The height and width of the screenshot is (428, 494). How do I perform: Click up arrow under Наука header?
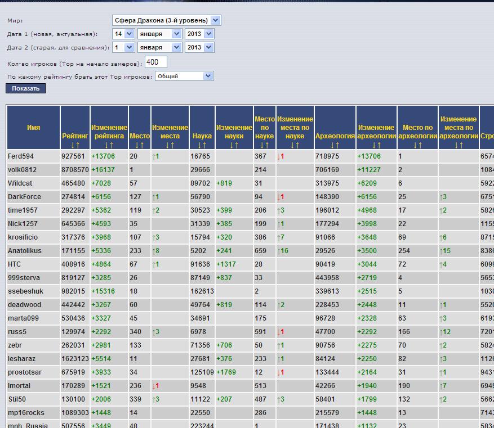205,145
